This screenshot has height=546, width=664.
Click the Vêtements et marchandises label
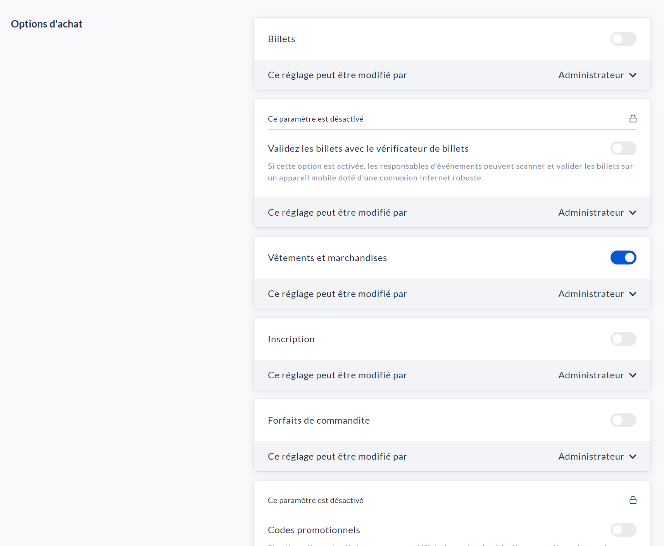pyautogui.click(x=327, y=258)
